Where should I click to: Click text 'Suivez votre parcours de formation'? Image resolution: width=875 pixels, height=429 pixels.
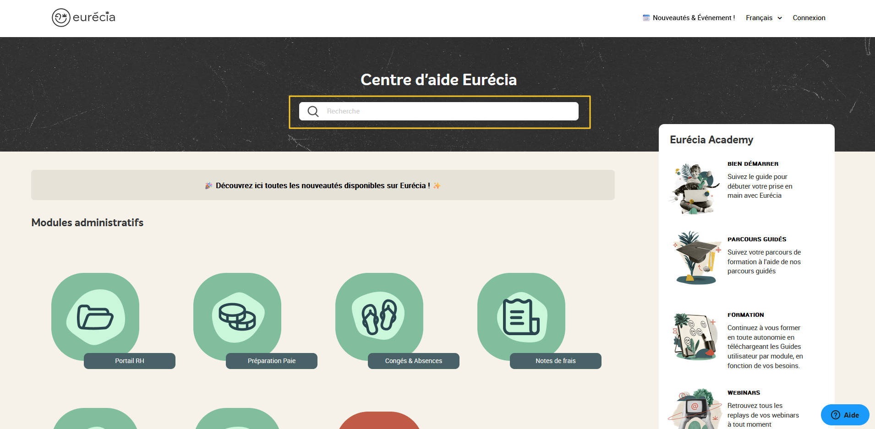point(764,261)
